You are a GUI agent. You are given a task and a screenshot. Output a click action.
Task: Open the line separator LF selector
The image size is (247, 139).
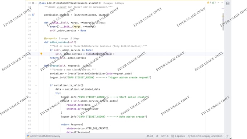157,136
